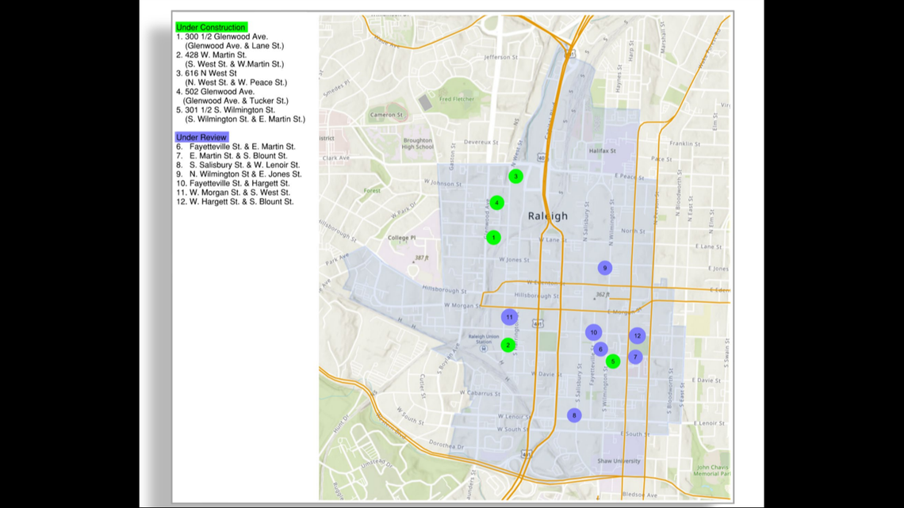Click purple marker 9 at N Wilmington and Jones

pos(605,268)
